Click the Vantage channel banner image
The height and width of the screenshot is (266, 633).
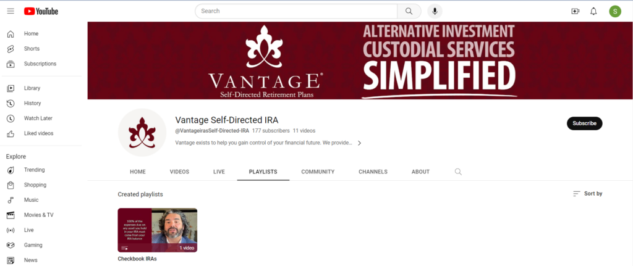point(360,60)
